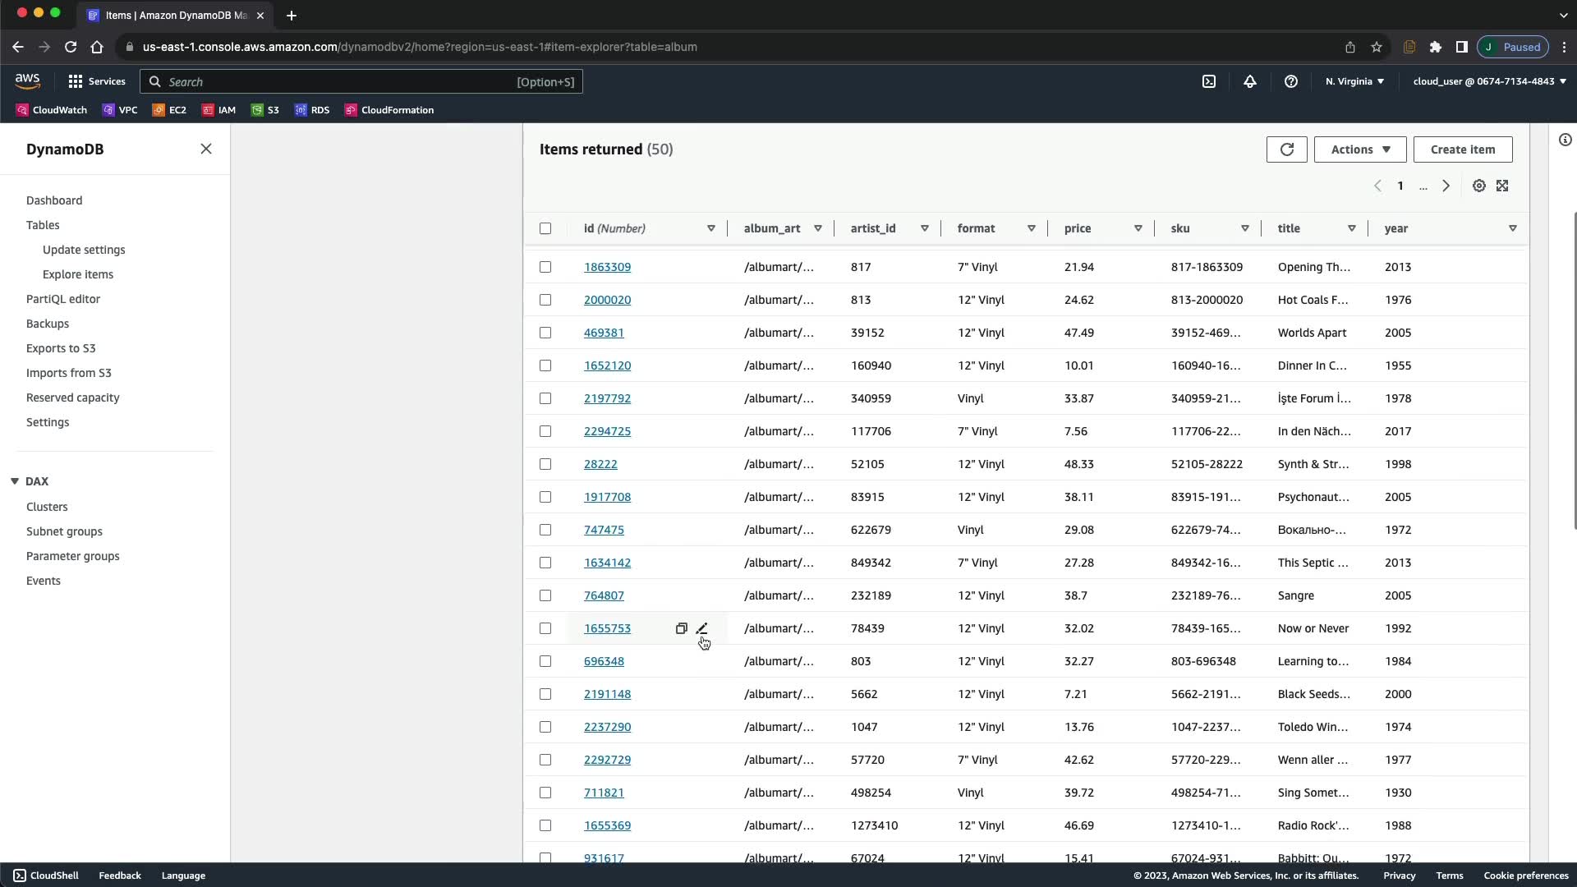Tick the checkbox for item 2191148
1577x887 pixels.
[545, 694]
